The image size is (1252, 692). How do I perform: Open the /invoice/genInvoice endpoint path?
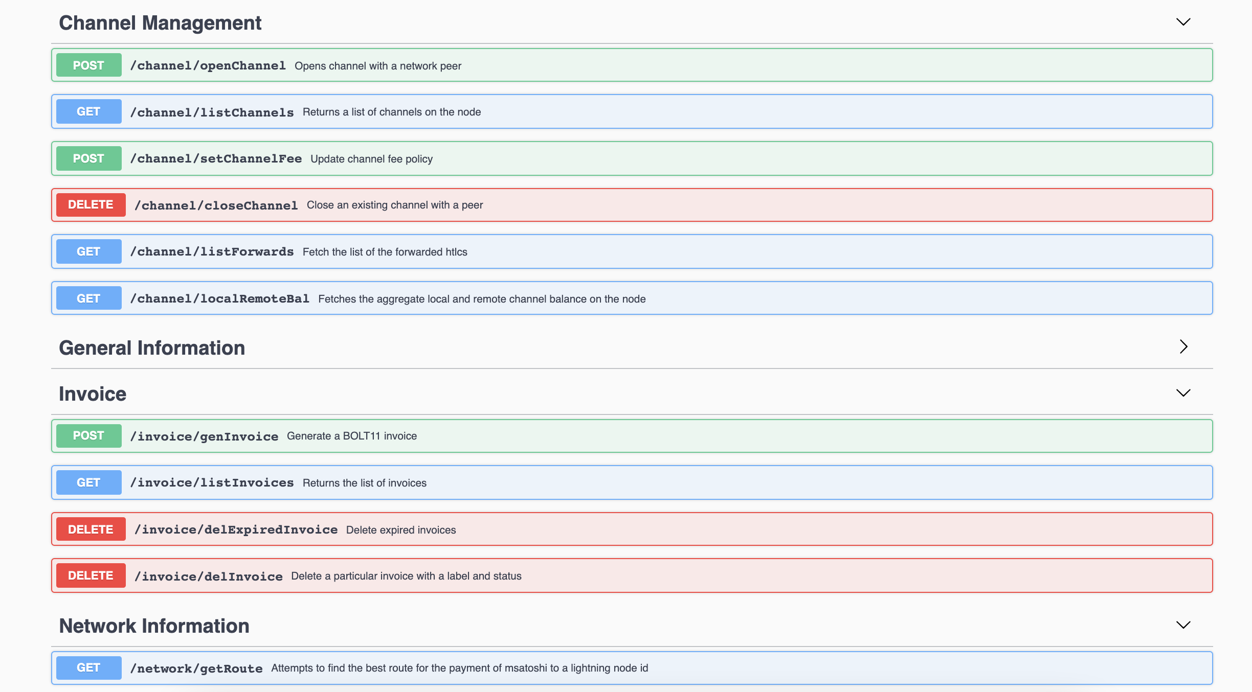click(x=204, y=436)
